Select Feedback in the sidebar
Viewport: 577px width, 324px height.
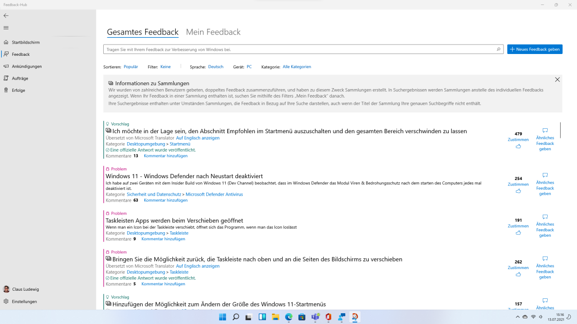[21, 54]
